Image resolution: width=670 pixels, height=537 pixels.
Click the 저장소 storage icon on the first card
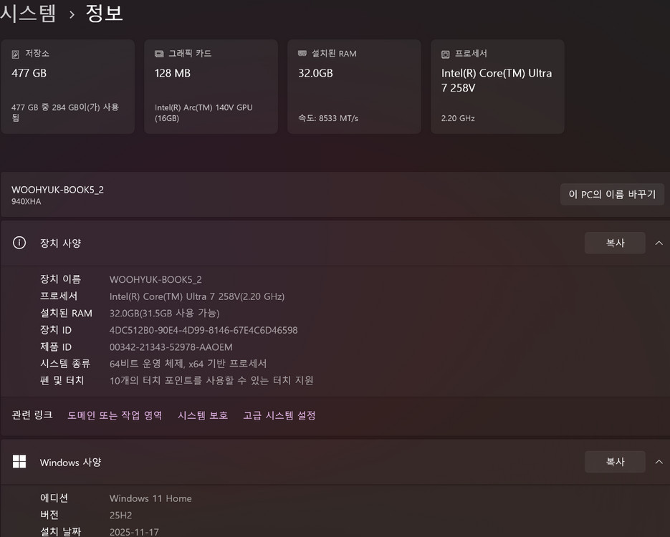tap(16, 53)
